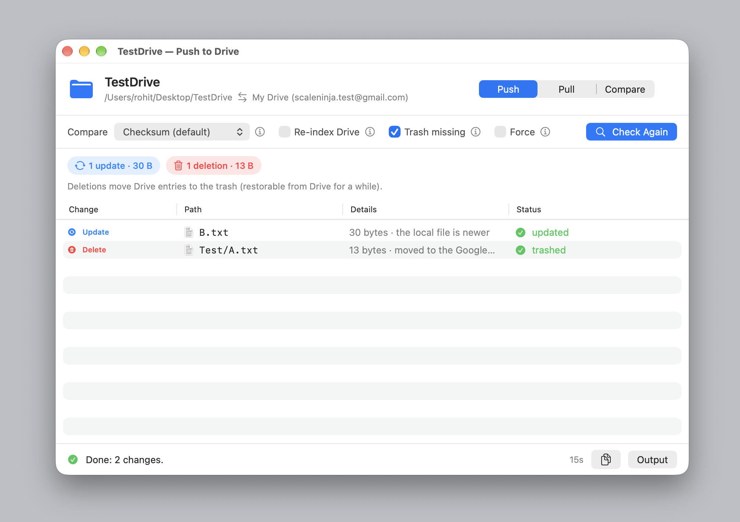Select the Push tab

point(508,89)
